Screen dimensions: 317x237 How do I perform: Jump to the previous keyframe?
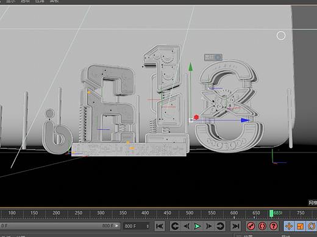pyautogui.click(x=175, y=226)
